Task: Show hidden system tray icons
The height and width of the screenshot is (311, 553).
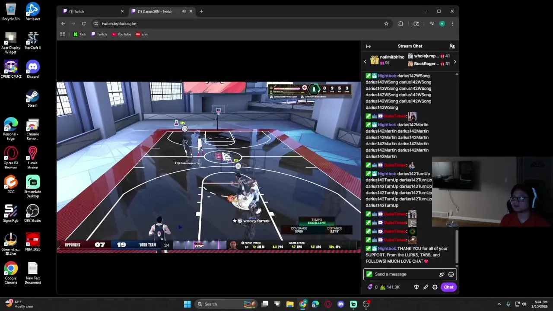Action: point(499,304)
